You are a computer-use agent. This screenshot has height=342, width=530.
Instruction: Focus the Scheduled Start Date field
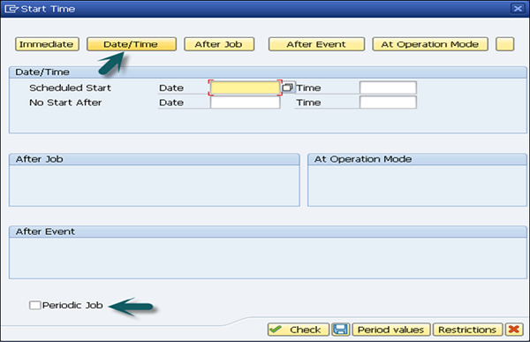tap(245, 87)
